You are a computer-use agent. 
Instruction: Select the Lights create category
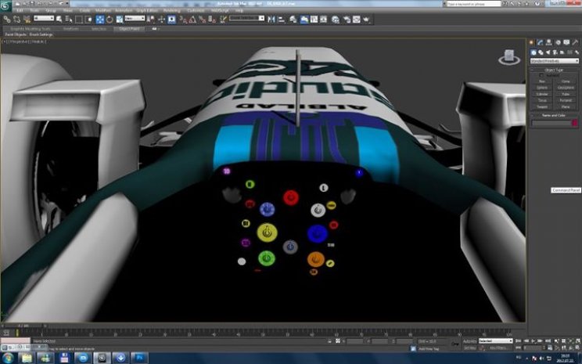(548, 52)
